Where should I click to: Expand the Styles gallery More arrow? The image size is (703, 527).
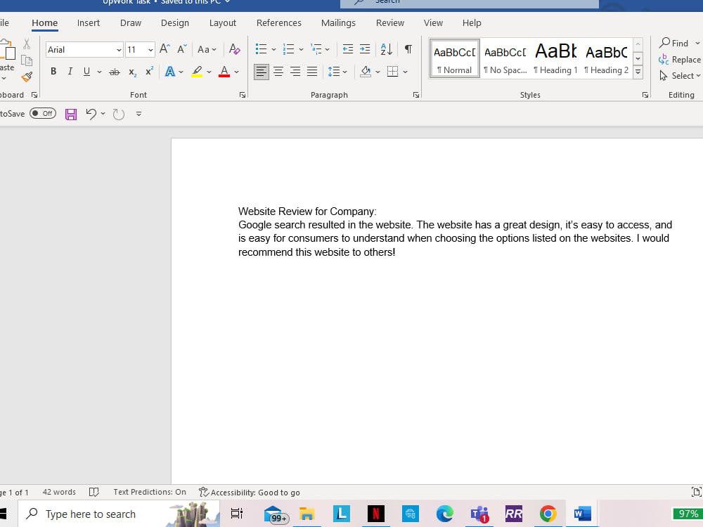(638, 72)
